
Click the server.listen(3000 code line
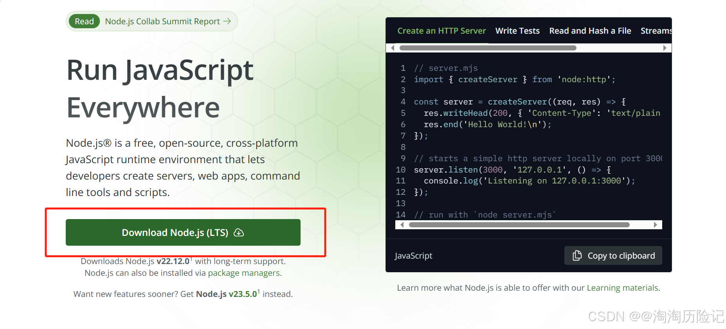click(x=512, y=170)
